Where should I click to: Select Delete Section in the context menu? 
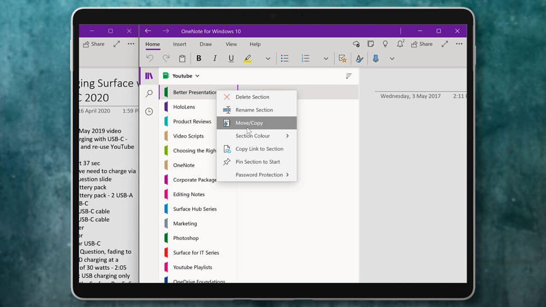click(252, 97)
